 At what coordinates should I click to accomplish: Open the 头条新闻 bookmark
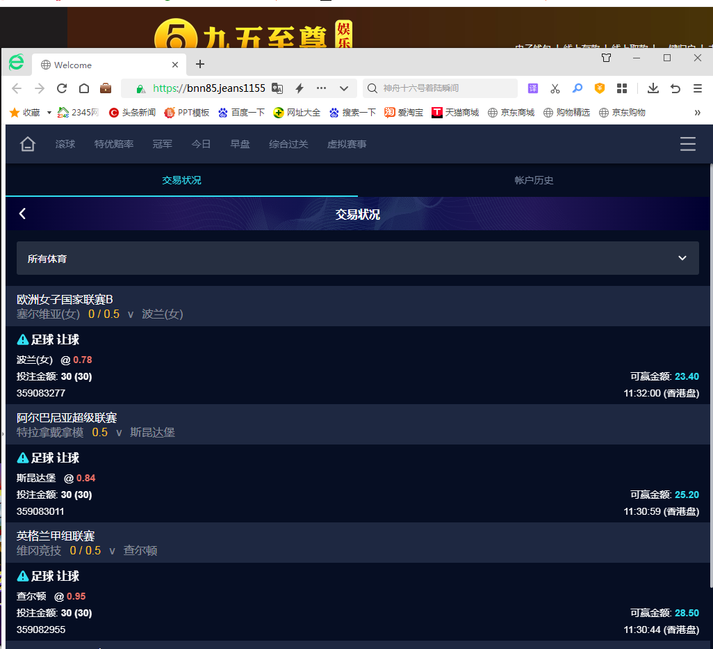(132, 113)
